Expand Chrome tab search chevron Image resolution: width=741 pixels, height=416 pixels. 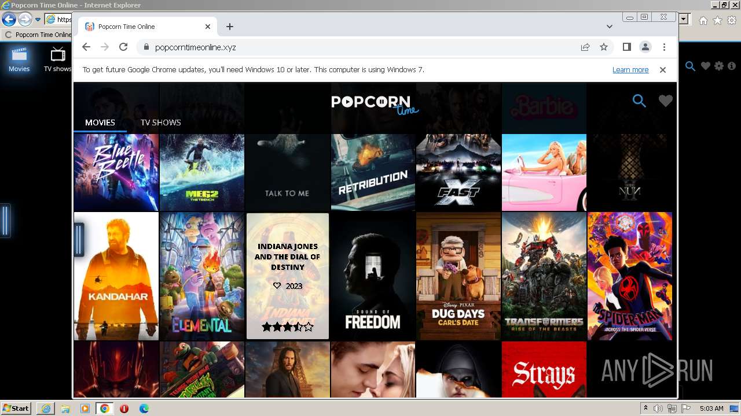610,27
